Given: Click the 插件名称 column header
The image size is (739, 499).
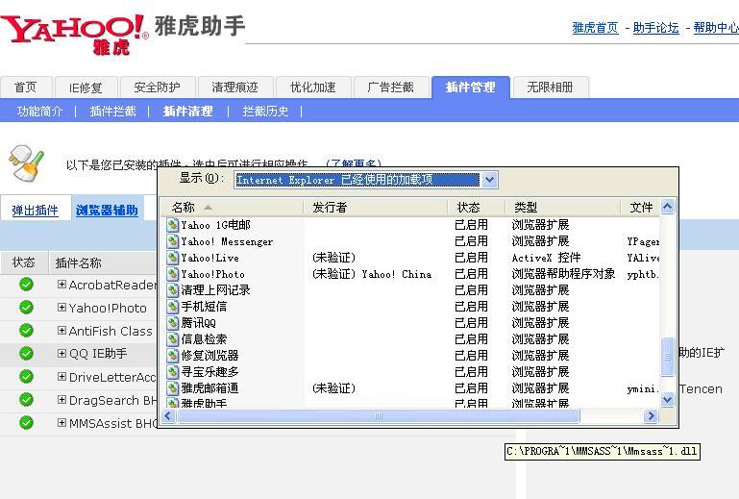Looking at the screenshot, I should coord(79,262).
